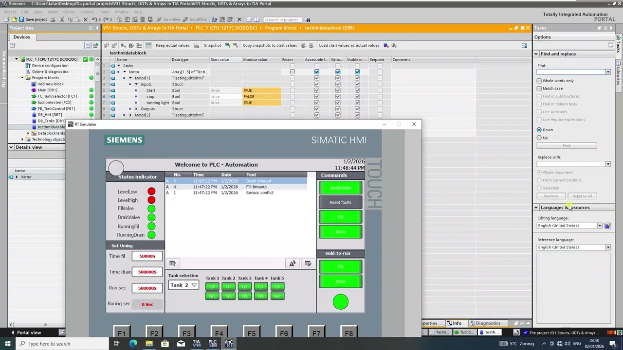Click the New project toolbar icon
623x350 pixels.
7,19
